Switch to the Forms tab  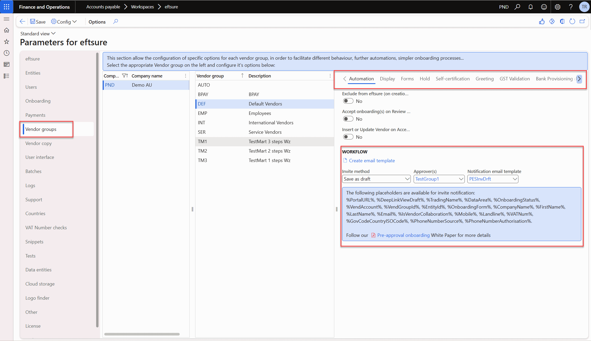tap(407, 79)
